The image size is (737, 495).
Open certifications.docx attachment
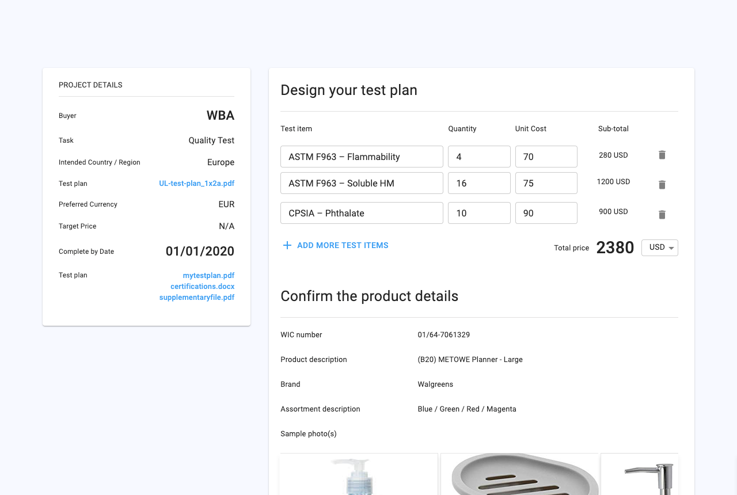point(202,287)
